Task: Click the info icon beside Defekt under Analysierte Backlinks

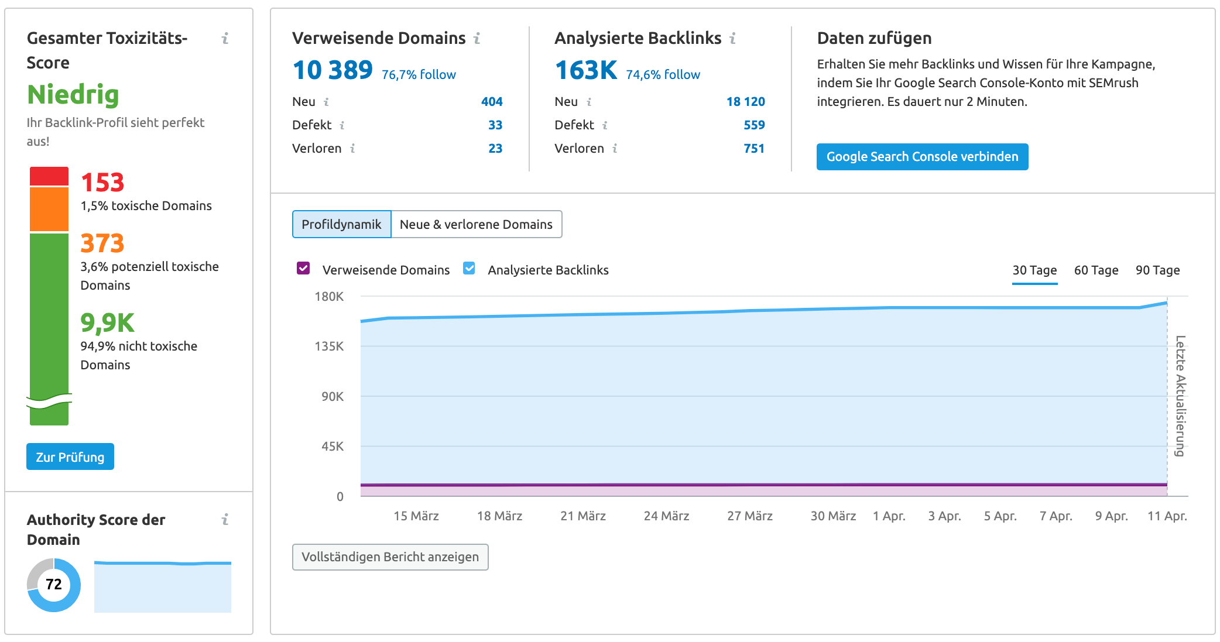Action: click(x=605, y=125)
